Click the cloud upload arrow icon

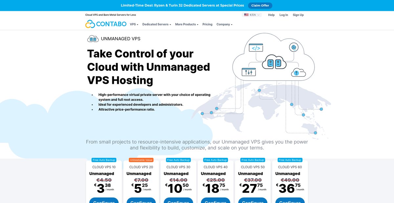(x=298, y=72)
